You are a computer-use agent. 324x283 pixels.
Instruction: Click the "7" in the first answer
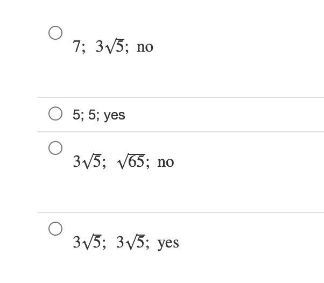(76, 47)
